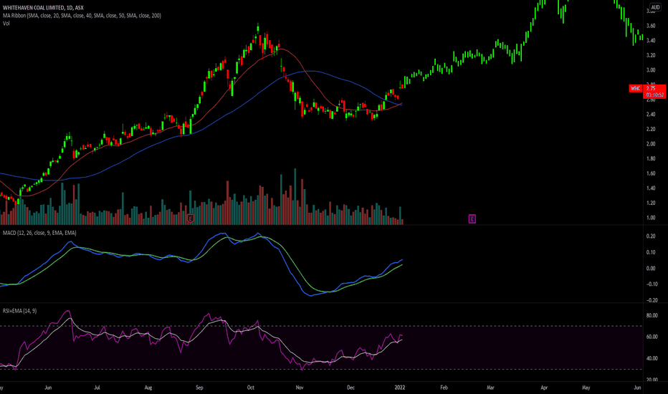Click the 1.20 price axis label
The image size is (668, 394).
click(x=651, y=203)
